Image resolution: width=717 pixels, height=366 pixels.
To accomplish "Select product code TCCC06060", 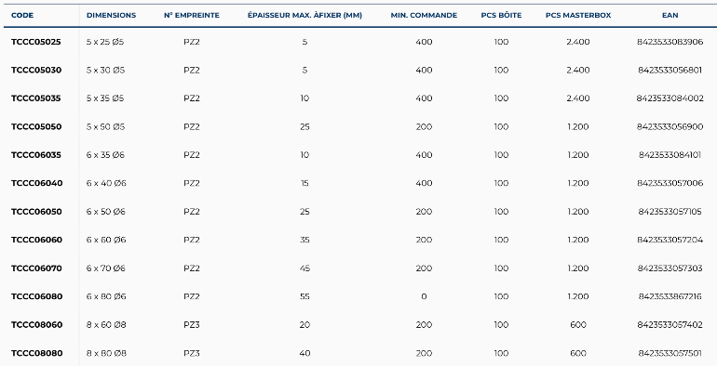I will coord(36,240).
